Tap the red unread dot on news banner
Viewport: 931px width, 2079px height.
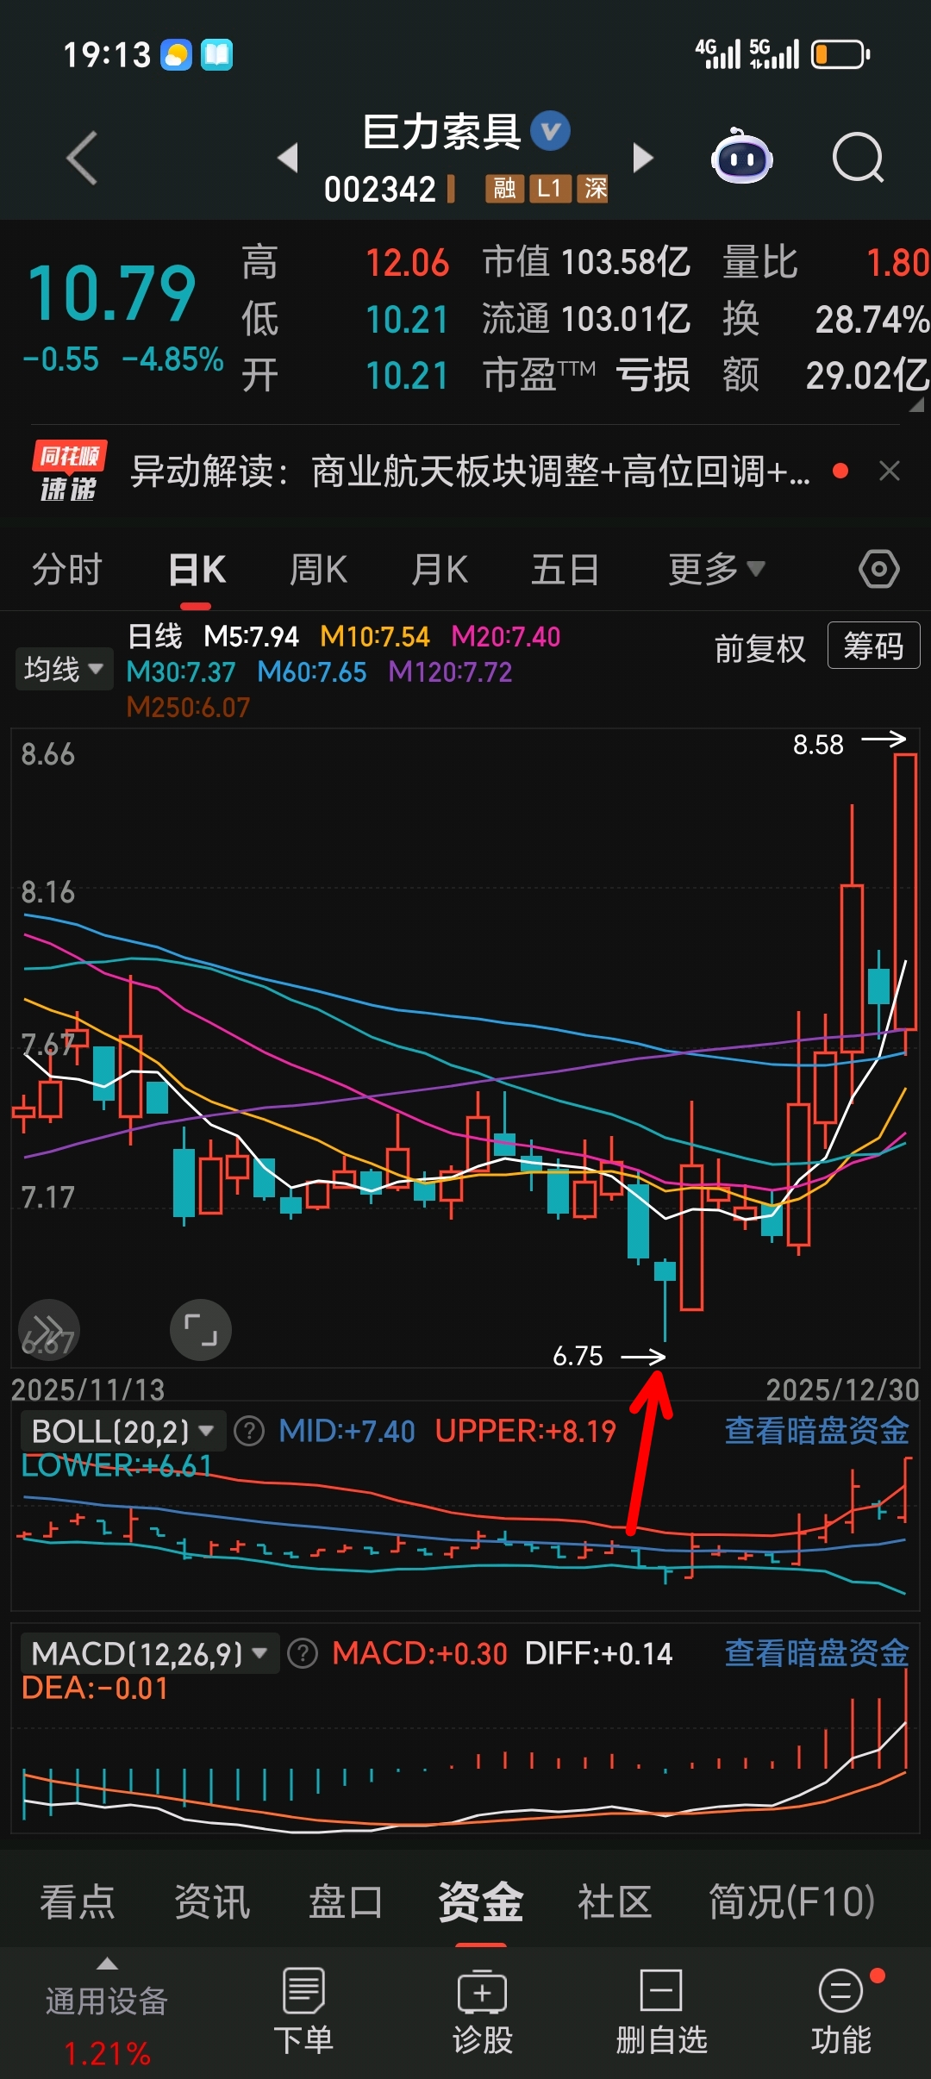tap(841, 471)
